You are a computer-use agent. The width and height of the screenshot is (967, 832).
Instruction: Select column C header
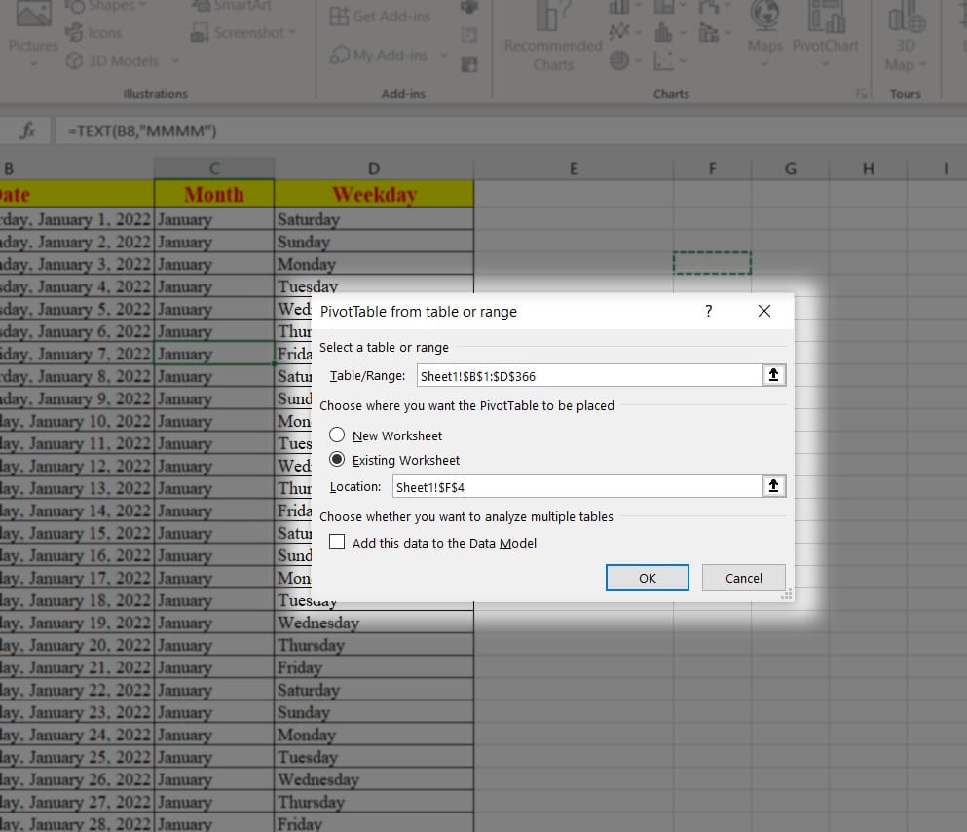click(214, 169)
